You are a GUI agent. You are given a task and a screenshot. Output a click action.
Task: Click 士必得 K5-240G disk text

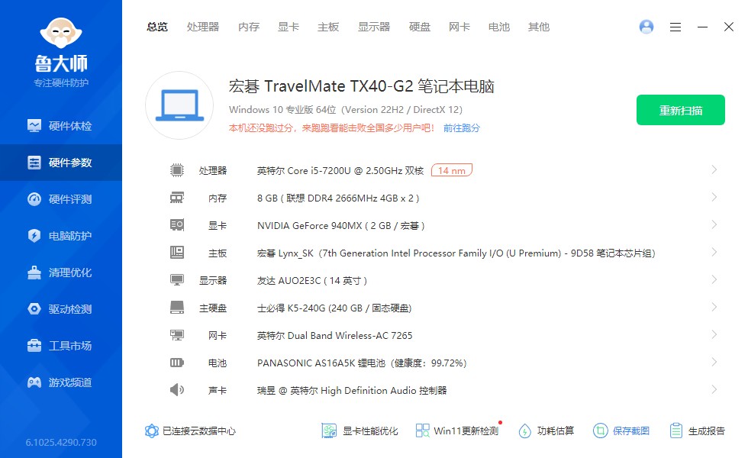tap(334, 308)
